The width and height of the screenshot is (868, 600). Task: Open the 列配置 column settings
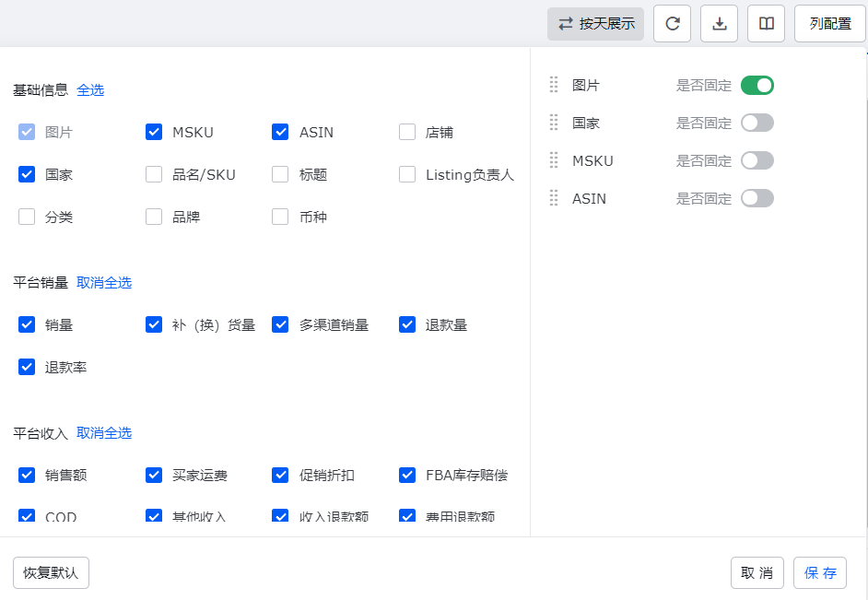click(830, 24)
